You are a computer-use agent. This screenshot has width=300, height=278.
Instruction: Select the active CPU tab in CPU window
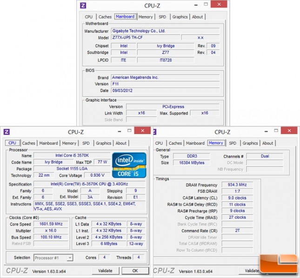coord(13,143)
